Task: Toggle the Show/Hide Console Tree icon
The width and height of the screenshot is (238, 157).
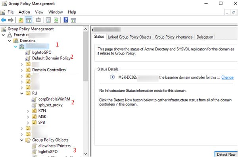Action: point(29,20)
